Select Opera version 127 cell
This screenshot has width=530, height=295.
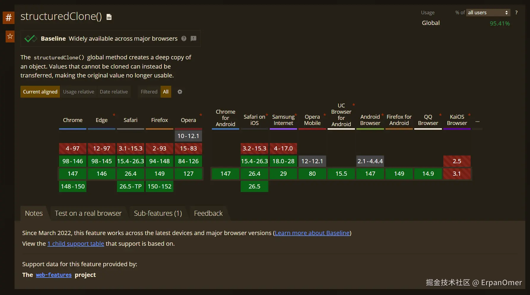coord(188,174)
